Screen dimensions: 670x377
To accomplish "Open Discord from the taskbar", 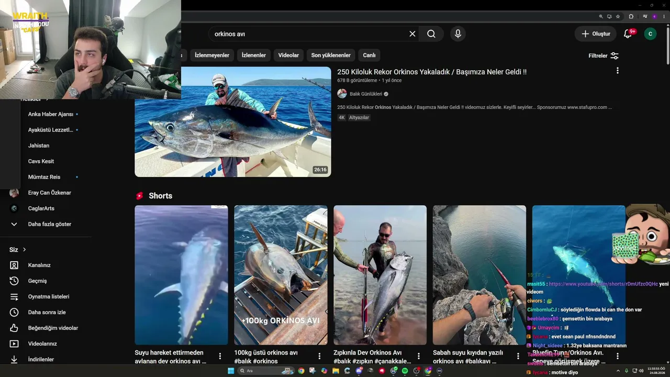I will click(x=359, y=371).
